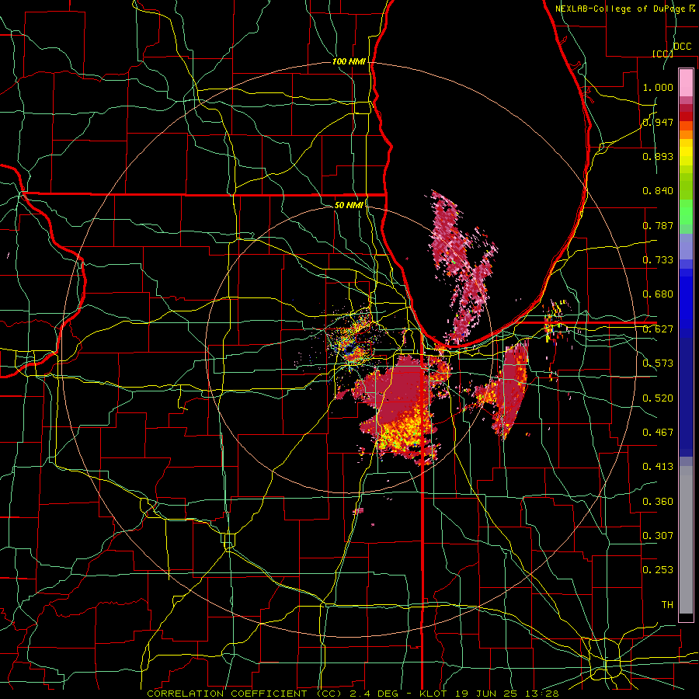699x699 pixels.
Task: Click the 0.413 legend value
Action: (658, 467)
